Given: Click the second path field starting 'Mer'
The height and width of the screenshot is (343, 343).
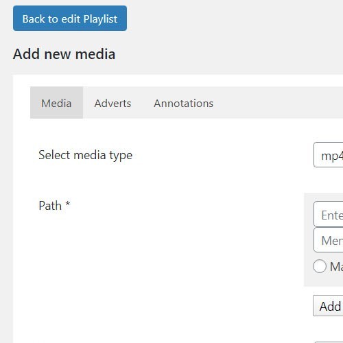Looking at the screenshot, I should [329, 240].
